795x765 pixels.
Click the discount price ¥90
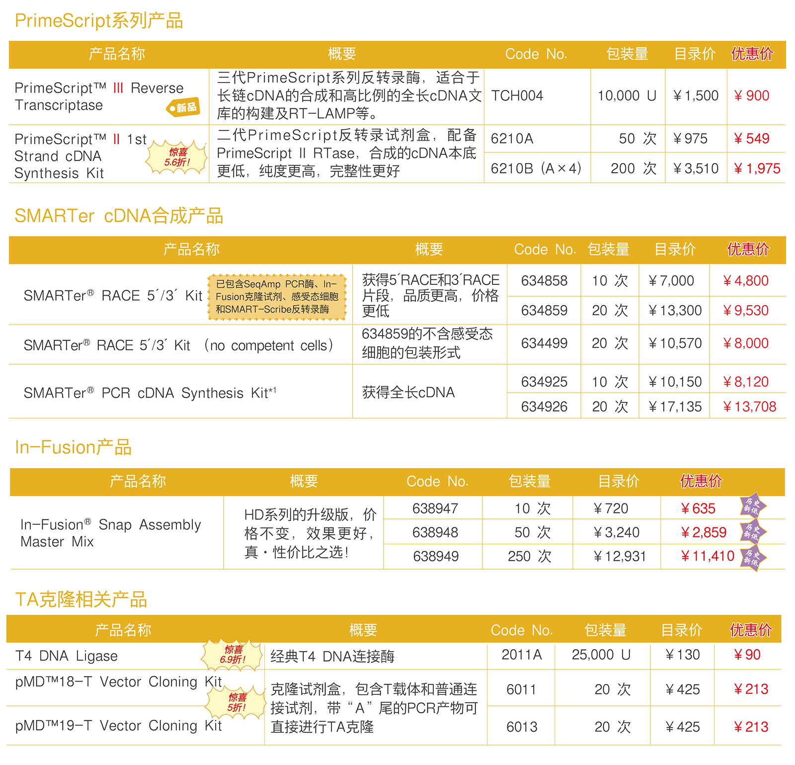pyautogui.click(x=747, y=655)
